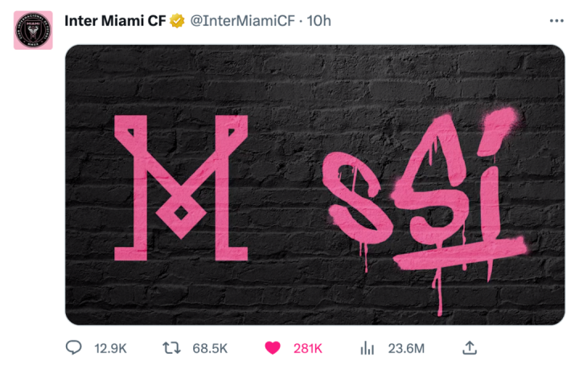Screen dimensions: 579x365
Task: Open the view analytics bar chart icon
Action: click(368, 348)
